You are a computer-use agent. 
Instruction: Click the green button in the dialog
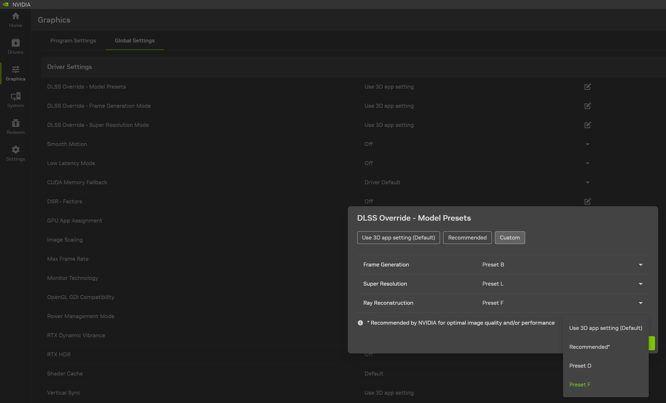point(652,343)
